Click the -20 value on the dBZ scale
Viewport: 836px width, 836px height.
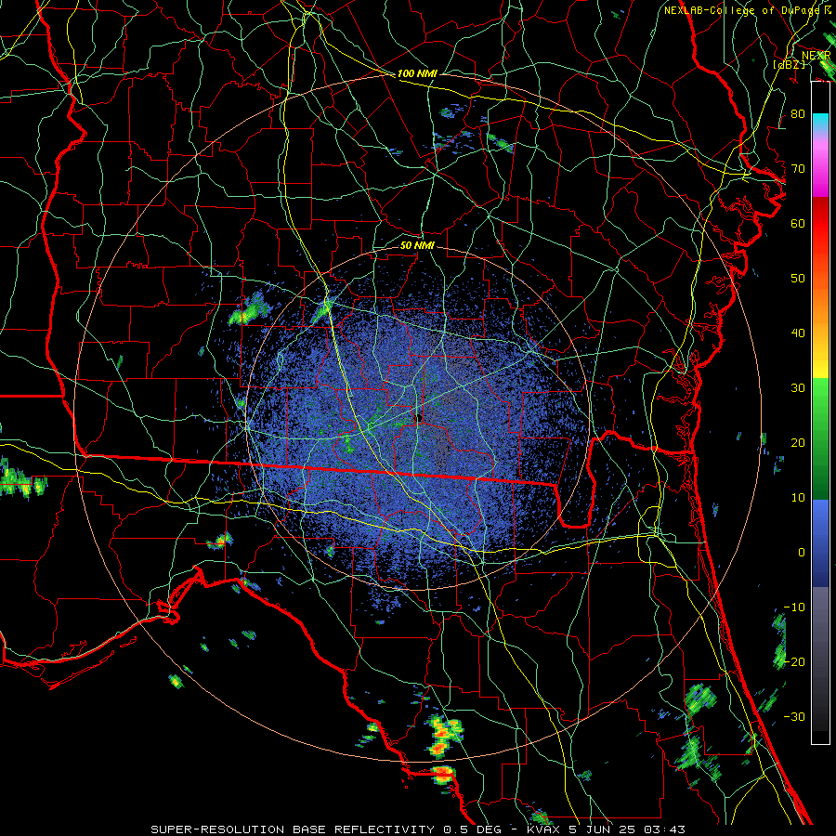(x=794, y=662)
